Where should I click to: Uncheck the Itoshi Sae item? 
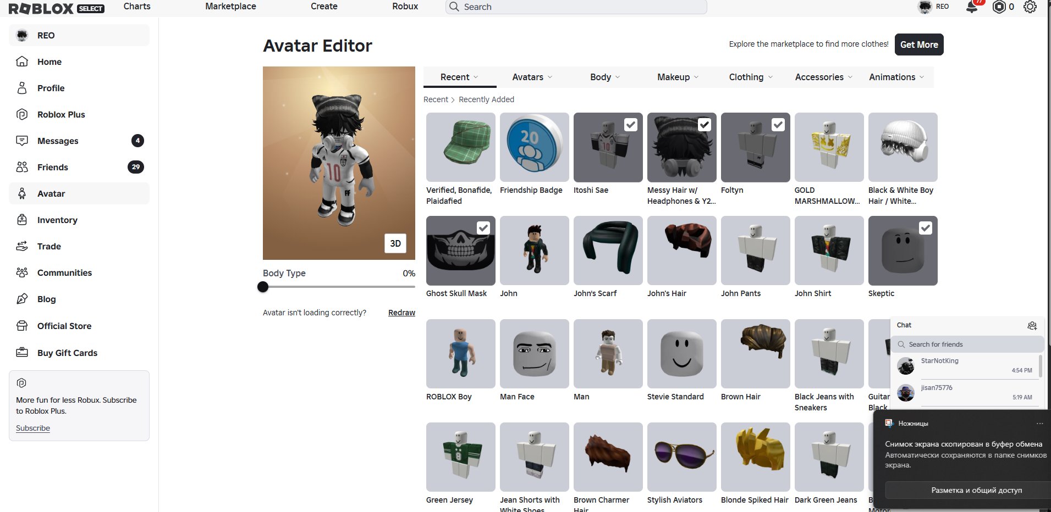click(x=631, y=125)
